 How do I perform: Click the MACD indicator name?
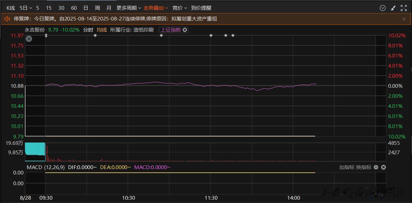34,167
